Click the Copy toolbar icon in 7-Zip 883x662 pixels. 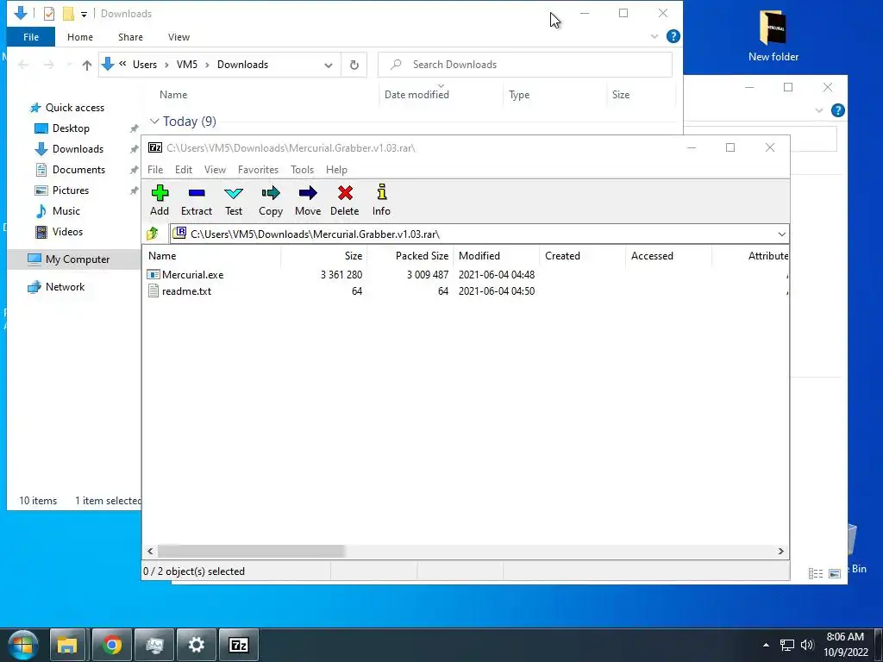(x=270, y=200)
